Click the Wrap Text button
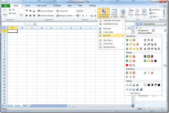 click(x=62, y=11)
